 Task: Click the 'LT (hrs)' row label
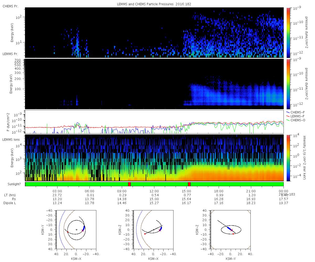click(10, 195)
